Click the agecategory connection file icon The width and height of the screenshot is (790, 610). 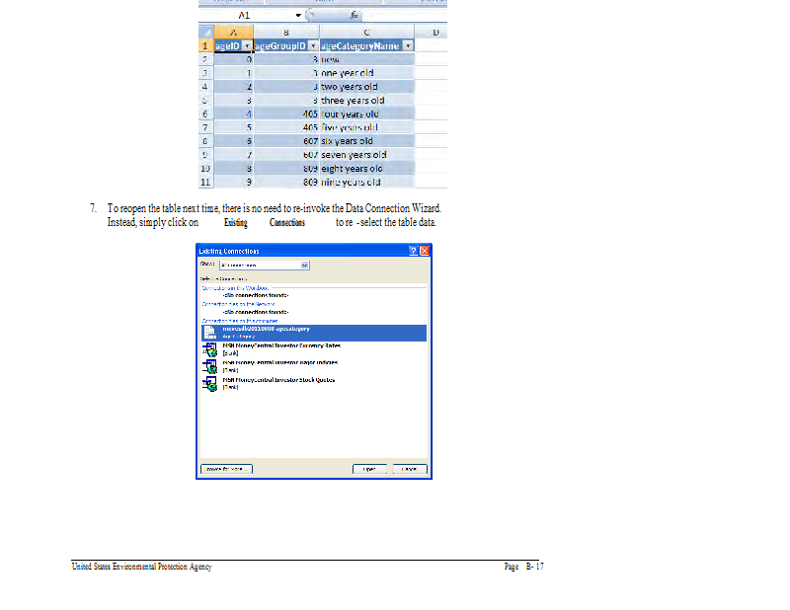(x=208, y=332)
